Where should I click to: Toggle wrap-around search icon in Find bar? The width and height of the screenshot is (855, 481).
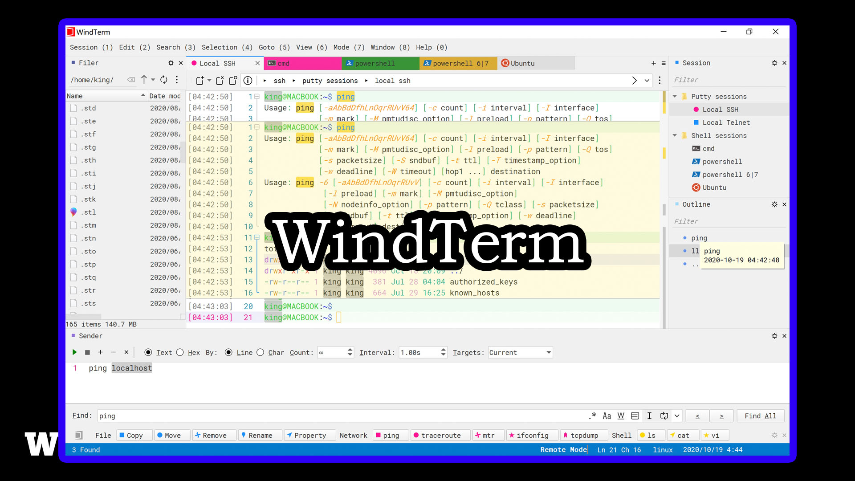[x=664, y=416]
